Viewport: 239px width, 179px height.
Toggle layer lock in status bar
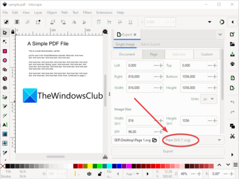(100, 174)
